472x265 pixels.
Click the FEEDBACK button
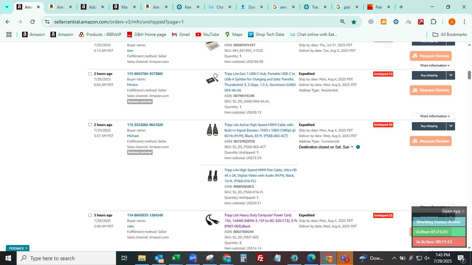pyautogui.click(x=18, y=248)
